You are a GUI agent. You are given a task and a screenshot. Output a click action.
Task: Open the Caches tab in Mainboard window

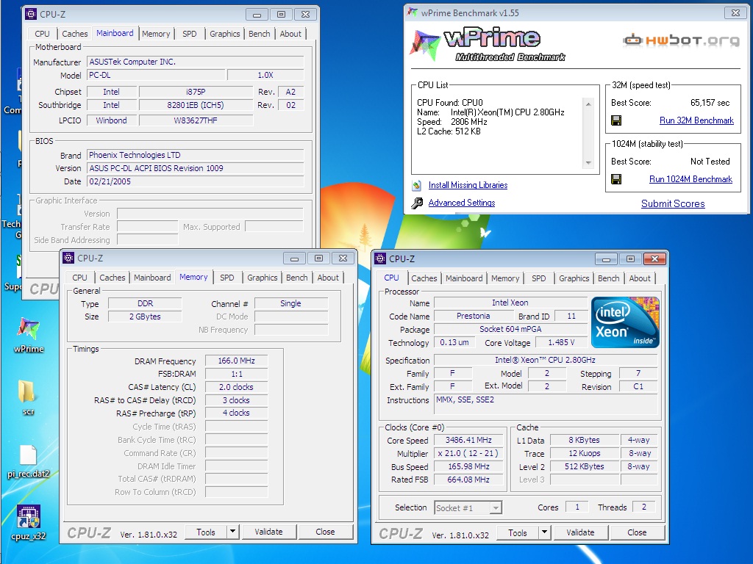click(x=75, y=34)
